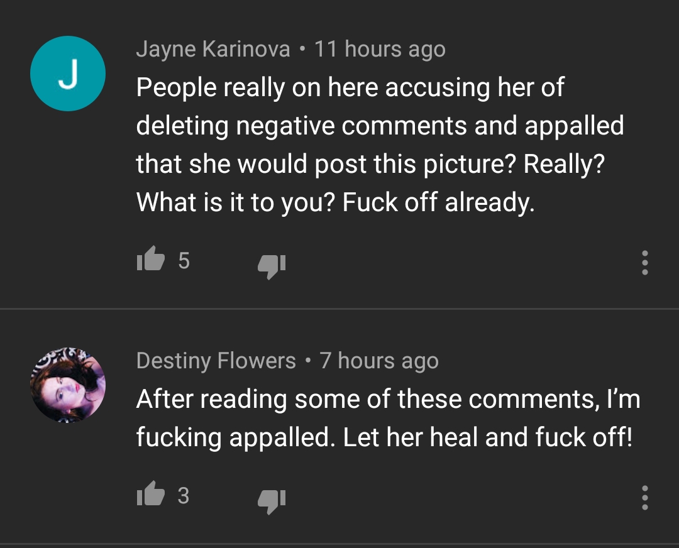Viewport: 679px width, 548px height.
Task: Visit Destiny Flowers' channel via username
Action: tap(216, 361)
